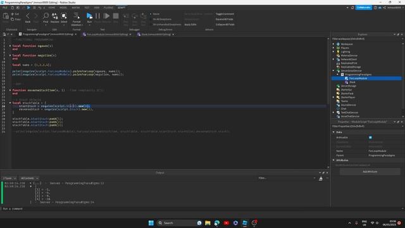Screen dimensions: 405x228
Task: Select the ReplicatedStorage item in Explorer
Action: click(351, 67)
